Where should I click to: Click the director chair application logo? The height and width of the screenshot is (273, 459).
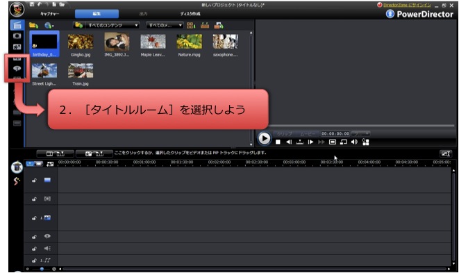17,9
